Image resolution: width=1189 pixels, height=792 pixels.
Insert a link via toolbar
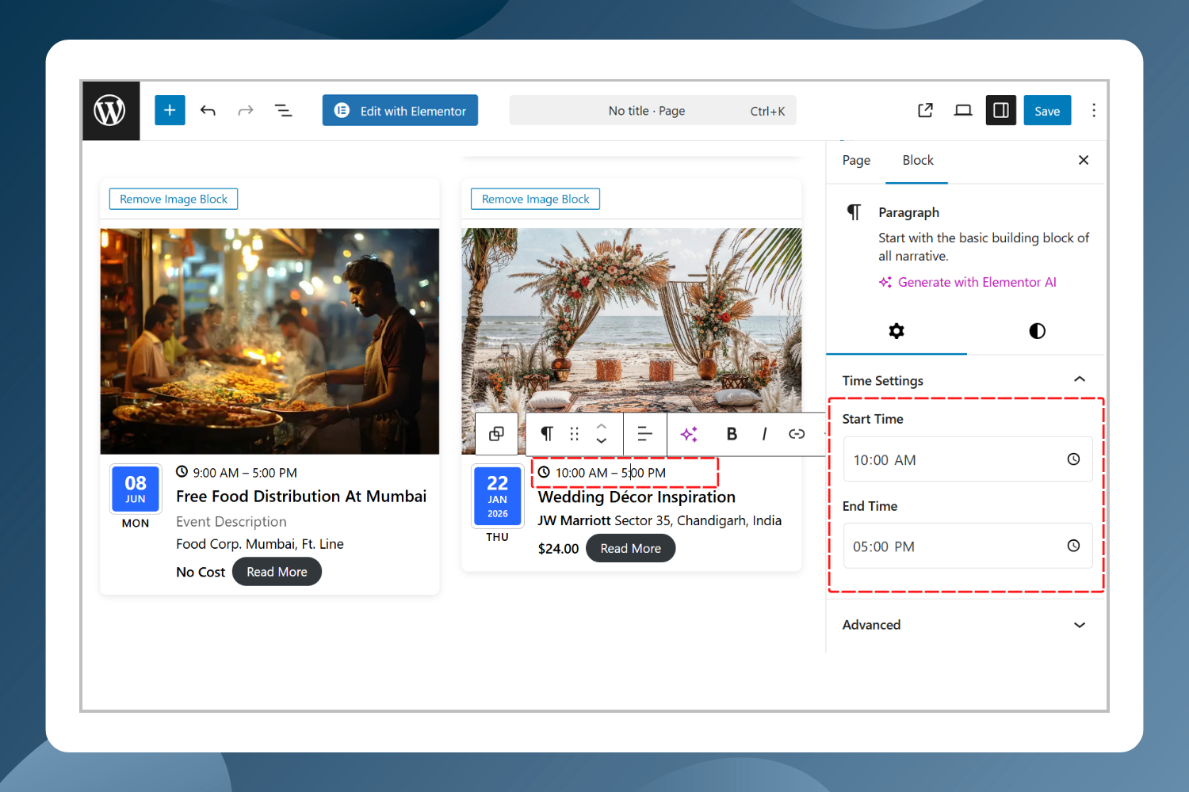pos(797,434)
